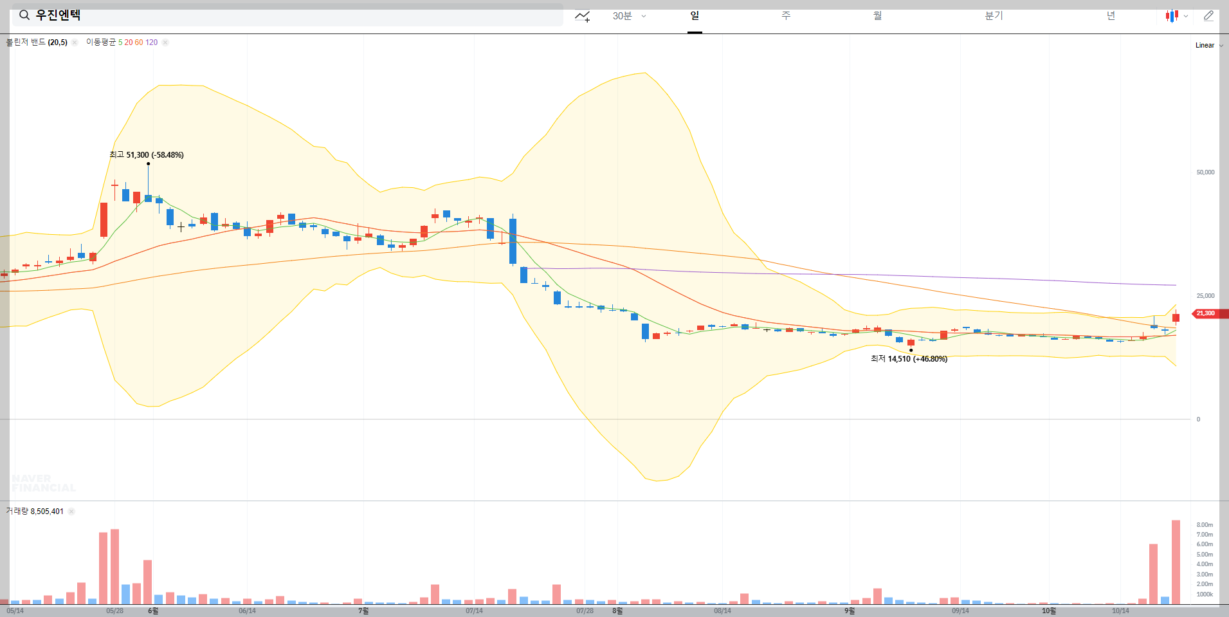Remove the 이동평균 indicator with x
This screenshot has height=617, width=1229.
tap(165, 42)
